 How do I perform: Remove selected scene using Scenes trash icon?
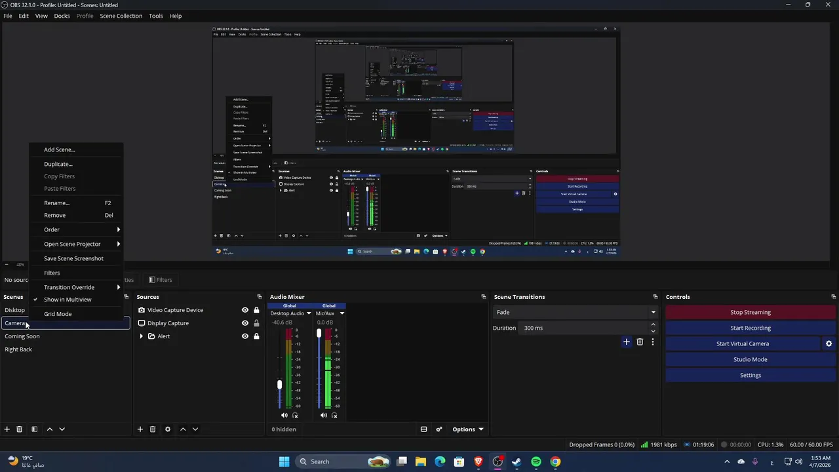tap(20, 429)
